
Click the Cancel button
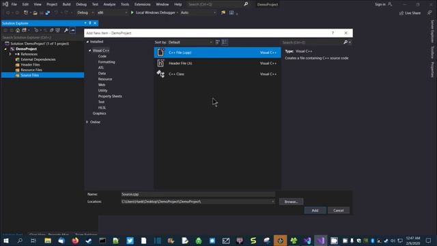(x=339, y=210)
